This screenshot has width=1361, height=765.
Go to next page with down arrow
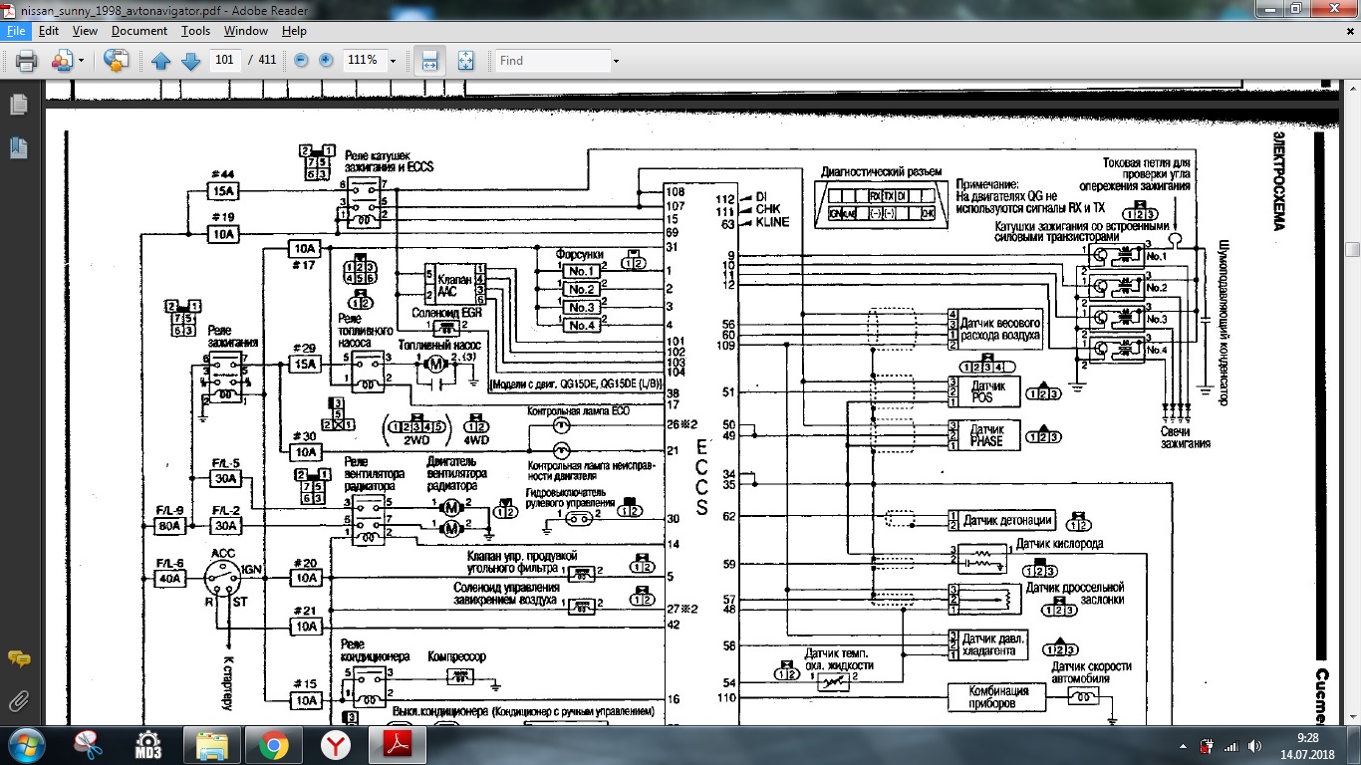190,61
